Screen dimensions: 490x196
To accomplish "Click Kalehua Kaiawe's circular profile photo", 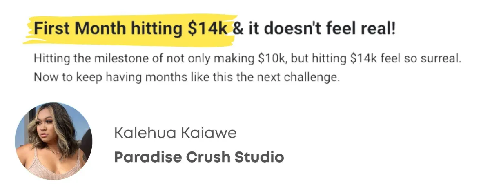I will 53,141.
